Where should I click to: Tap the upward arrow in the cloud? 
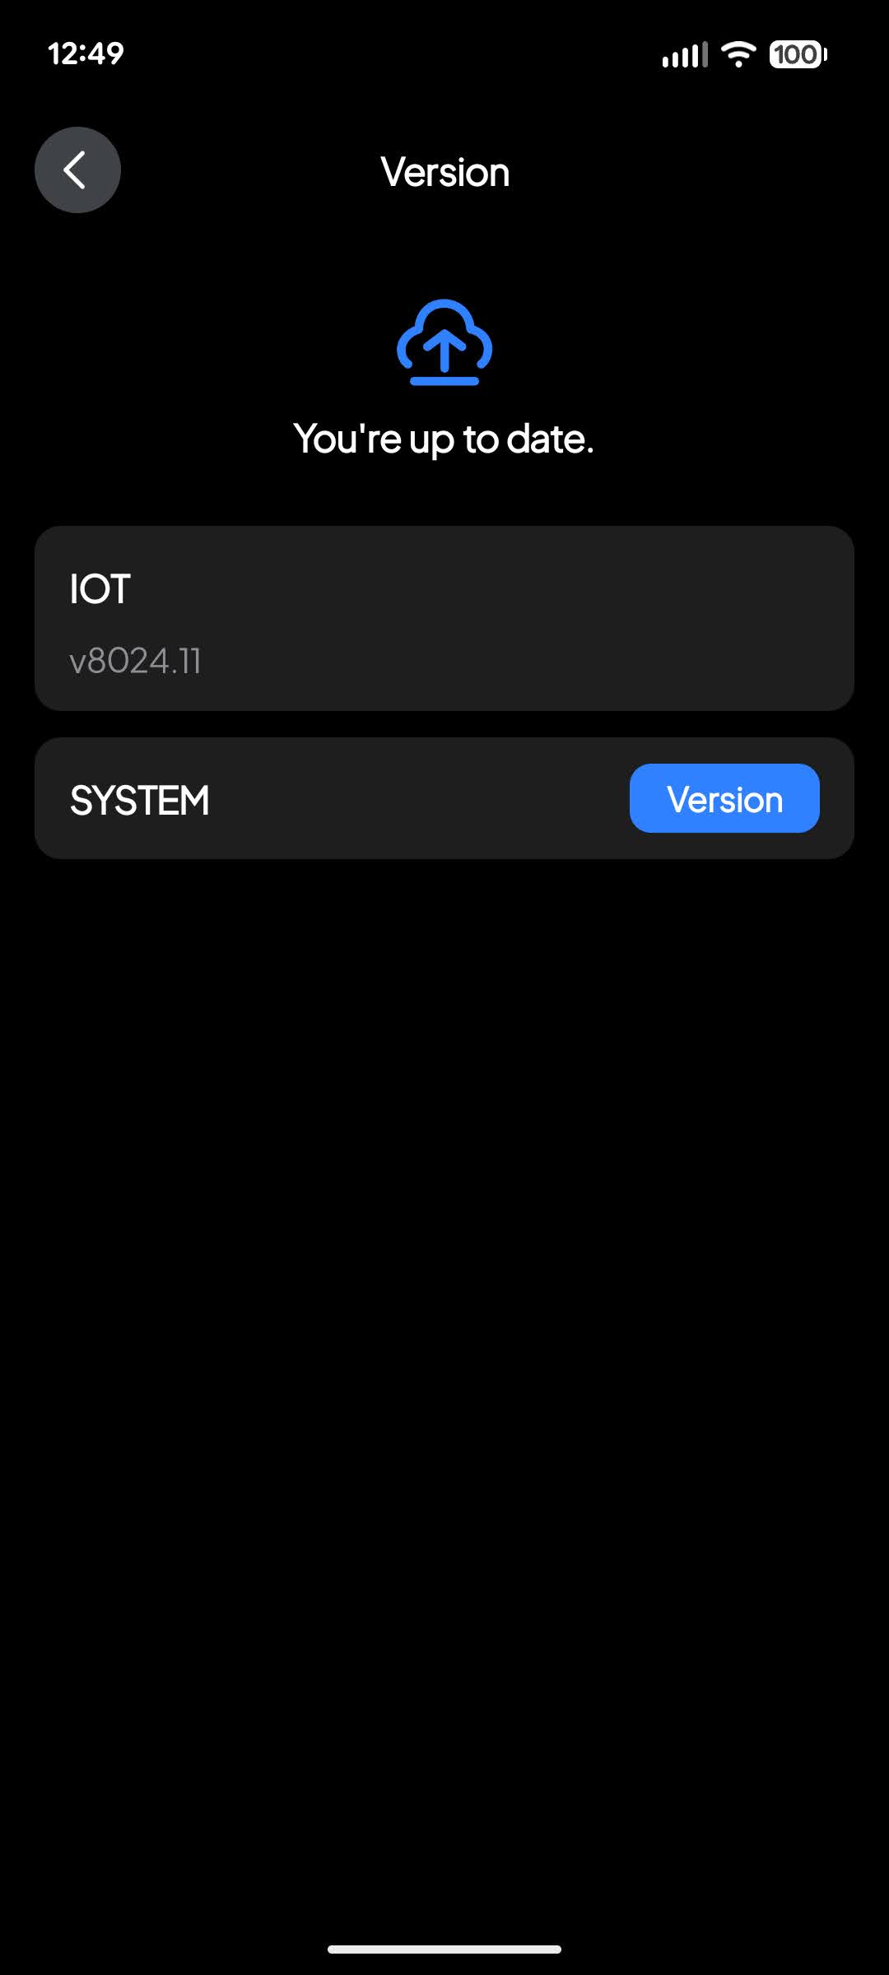pos(444,351)
